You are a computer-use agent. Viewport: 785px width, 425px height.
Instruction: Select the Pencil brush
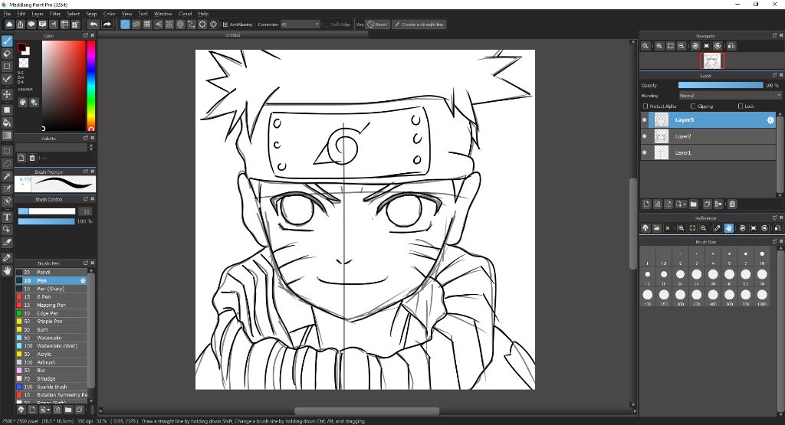point(51,272)
